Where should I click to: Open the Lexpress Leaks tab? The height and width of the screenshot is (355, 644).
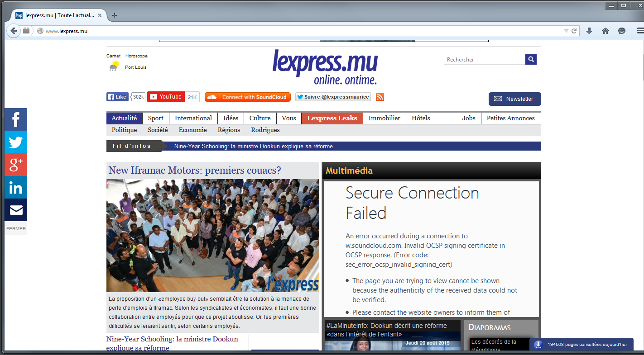(332, 118)
